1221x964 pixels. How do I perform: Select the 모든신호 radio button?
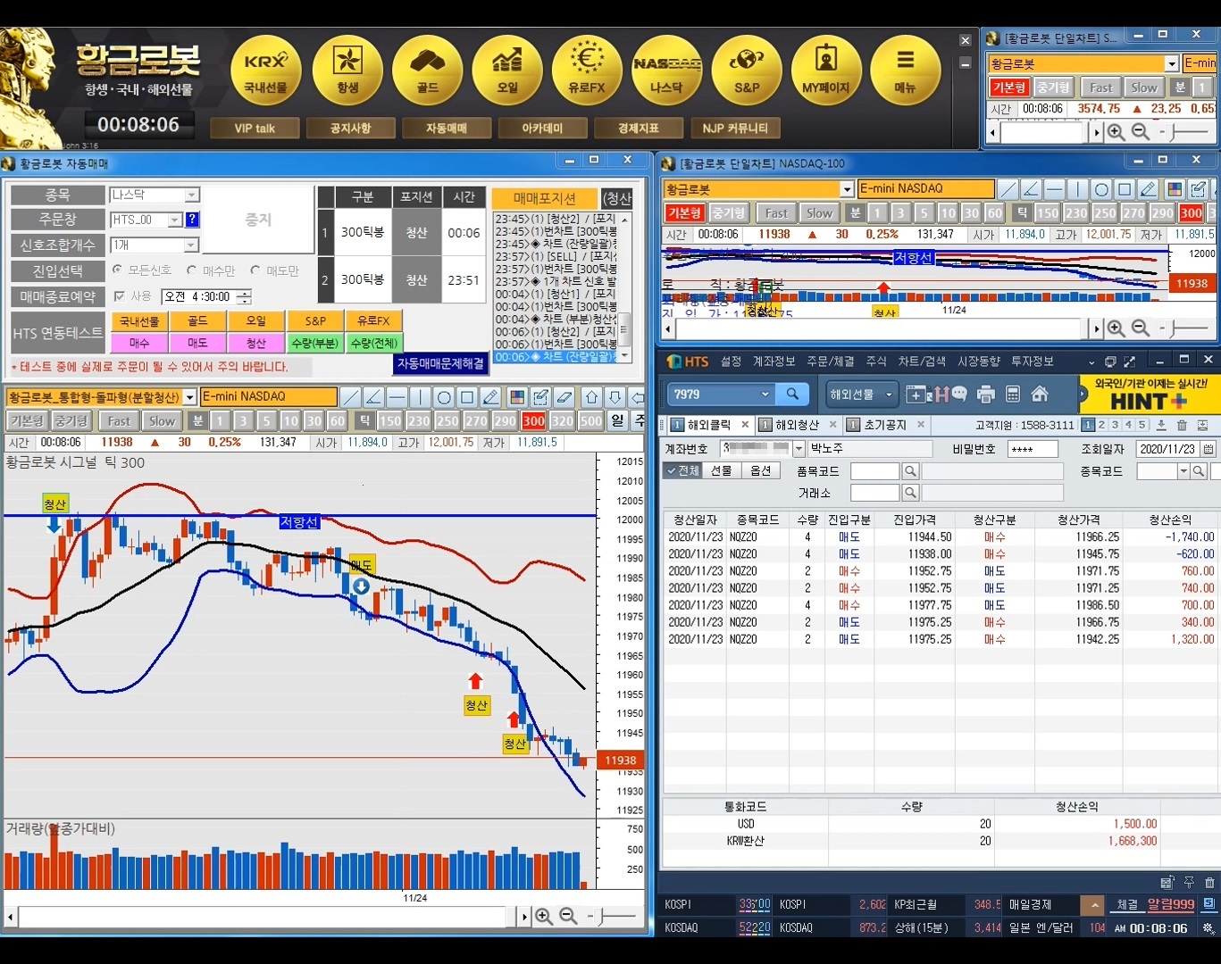click(117, 270)
